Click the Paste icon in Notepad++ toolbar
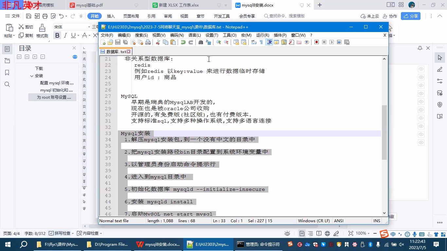The image size is (447, 251). coord(172,42)
